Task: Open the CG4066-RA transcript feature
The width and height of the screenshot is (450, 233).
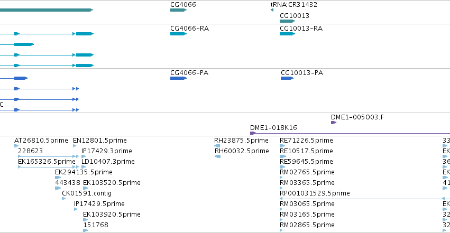Action: point(178,34)
